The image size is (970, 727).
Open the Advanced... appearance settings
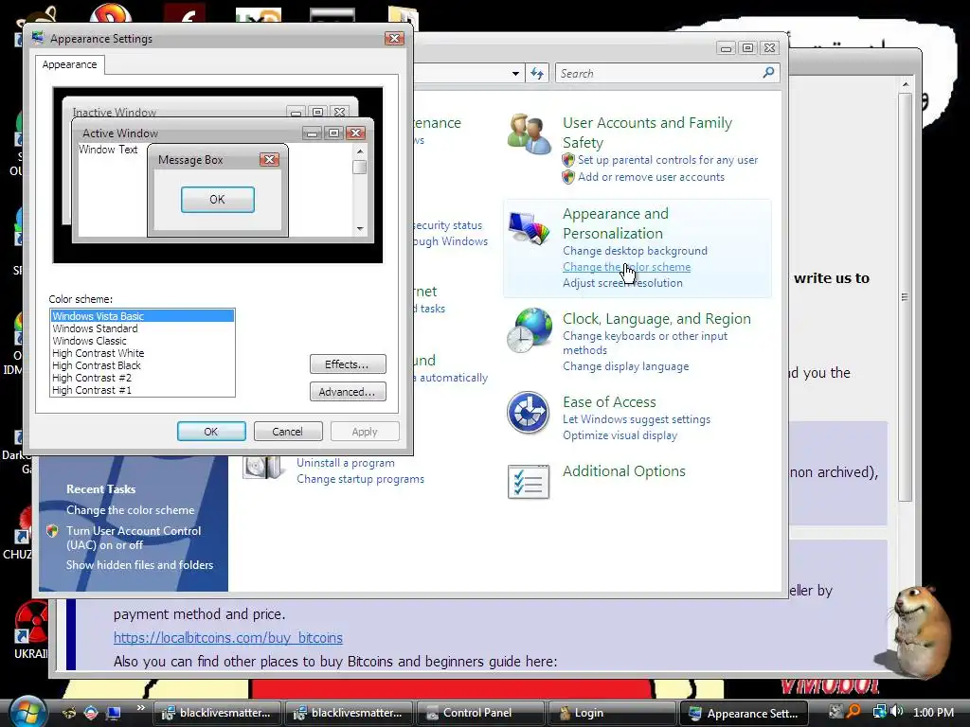pyautogui.click(x=348, y=392)
